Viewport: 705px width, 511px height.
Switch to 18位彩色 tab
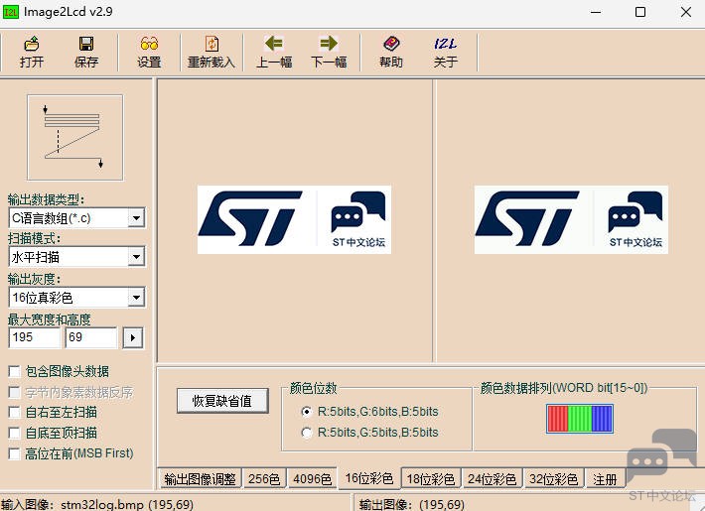tap(431, 479)
